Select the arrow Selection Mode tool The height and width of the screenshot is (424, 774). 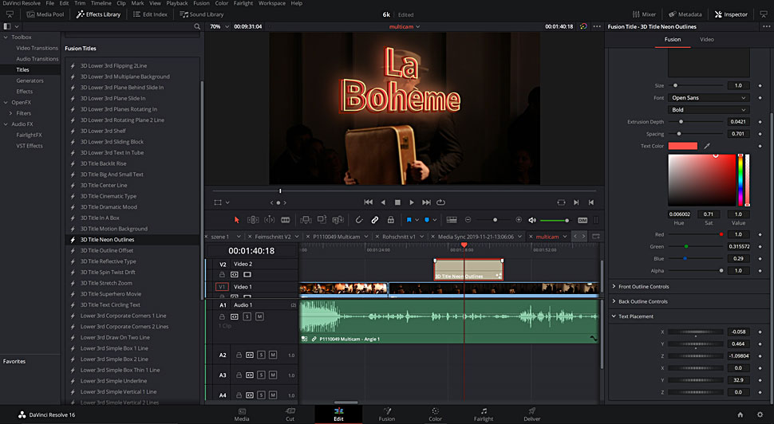236,220
